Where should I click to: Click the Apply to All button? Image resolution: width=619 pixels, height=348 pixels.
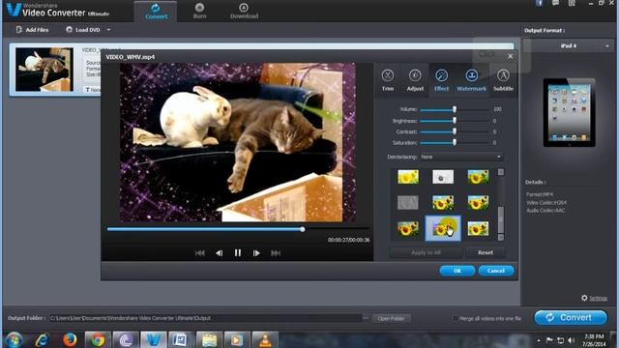point(426,252)
